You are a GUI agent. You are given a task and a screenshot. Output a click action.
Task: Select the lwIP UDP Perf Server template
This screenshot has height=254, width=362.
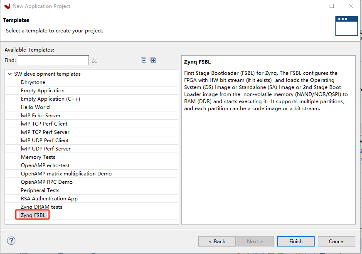(x=46, y=149)
